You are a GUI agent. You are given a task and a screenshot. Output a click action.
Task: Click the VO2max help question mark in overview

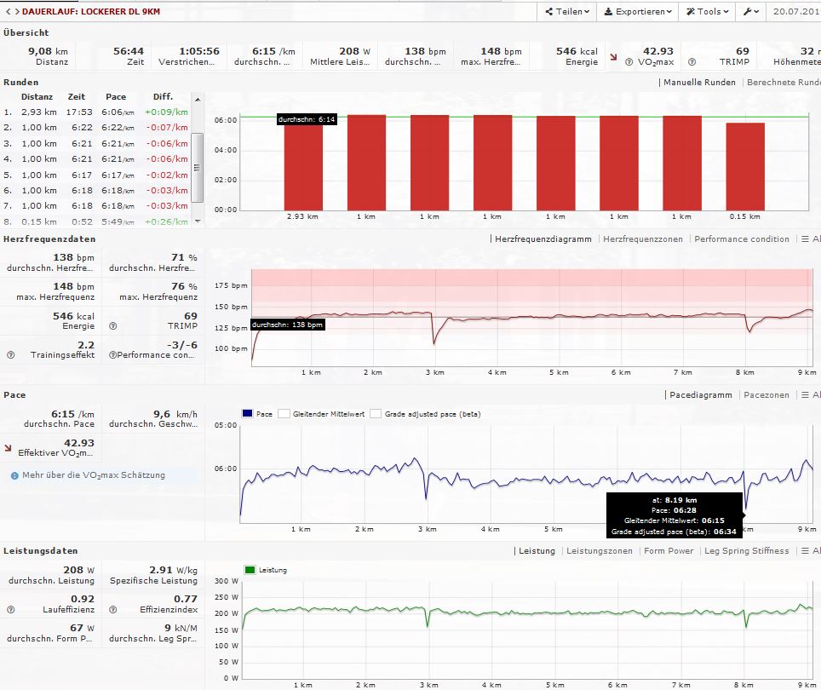(x=628, y=62)
